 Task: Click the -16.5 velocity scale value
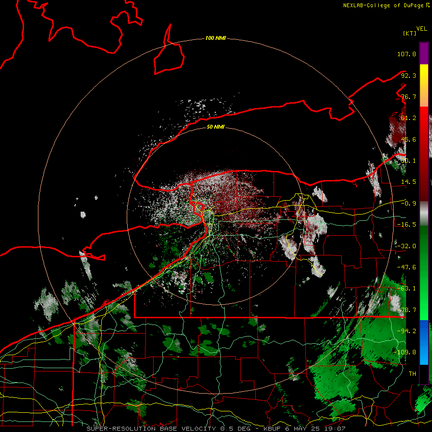click(x=407, y=225)
